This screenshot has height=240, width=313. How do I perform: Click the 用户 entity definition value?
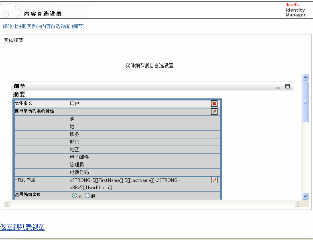point(74,104)
